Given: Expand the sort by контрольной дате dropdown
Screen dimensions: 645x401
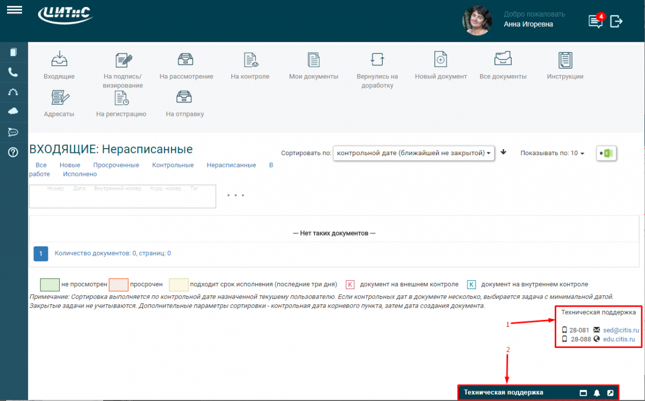Looking at the screenshot, I should tap(413, 153).
